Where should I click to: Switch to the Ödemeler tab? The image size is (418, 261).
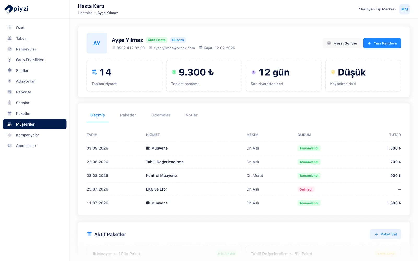(x=161, y=115)
